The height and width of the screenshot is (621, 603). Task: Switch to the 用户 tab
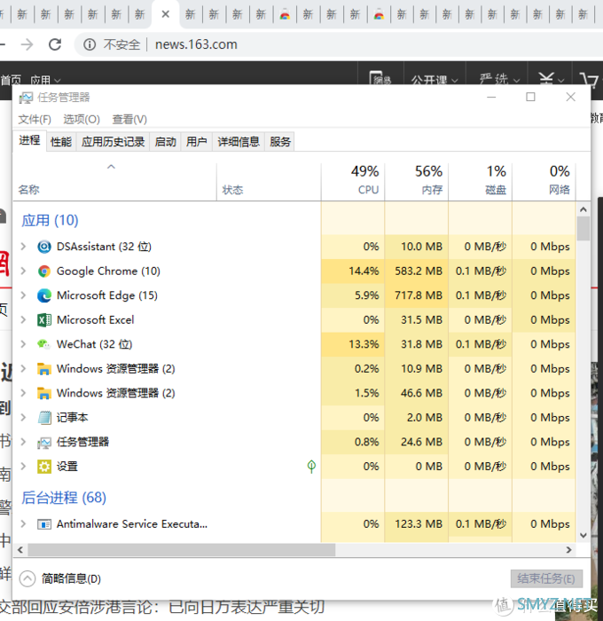(x=196, y=141)
